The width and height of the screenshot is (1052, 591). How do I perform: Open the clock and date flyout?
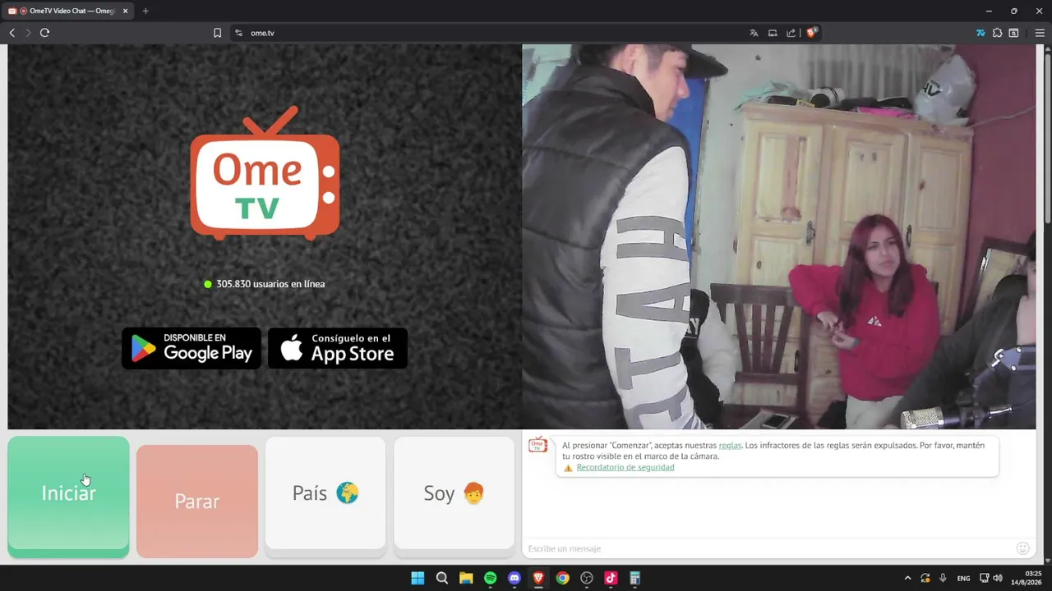1027,578
